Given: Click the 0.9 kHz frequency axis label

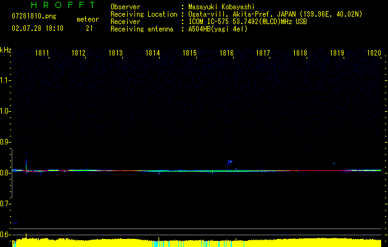Looking at the screenshot, I should 5,142.
